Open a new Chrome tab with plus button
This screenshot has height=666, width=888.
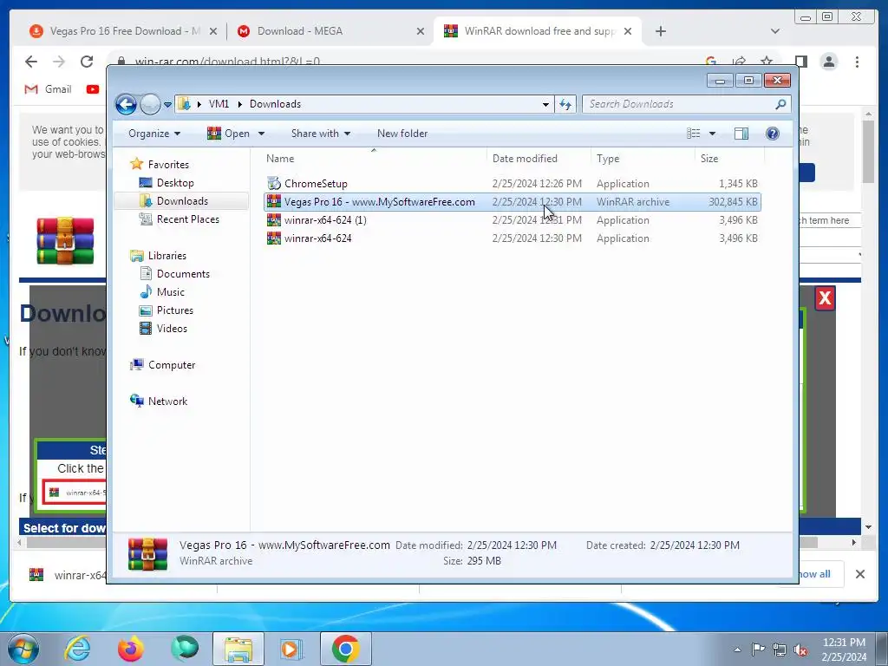coord(660,31)
